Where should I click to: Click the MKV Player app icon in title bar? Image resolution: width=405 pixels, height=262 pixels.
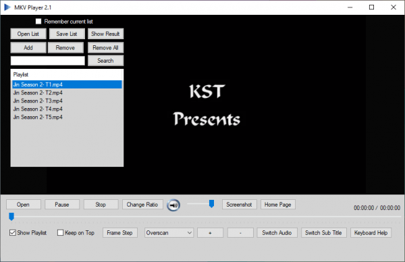pos(7,7)
